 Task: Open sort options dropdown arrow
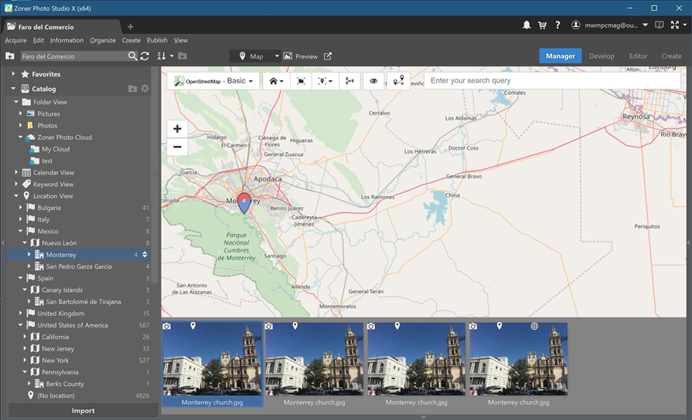pos(172,56)
